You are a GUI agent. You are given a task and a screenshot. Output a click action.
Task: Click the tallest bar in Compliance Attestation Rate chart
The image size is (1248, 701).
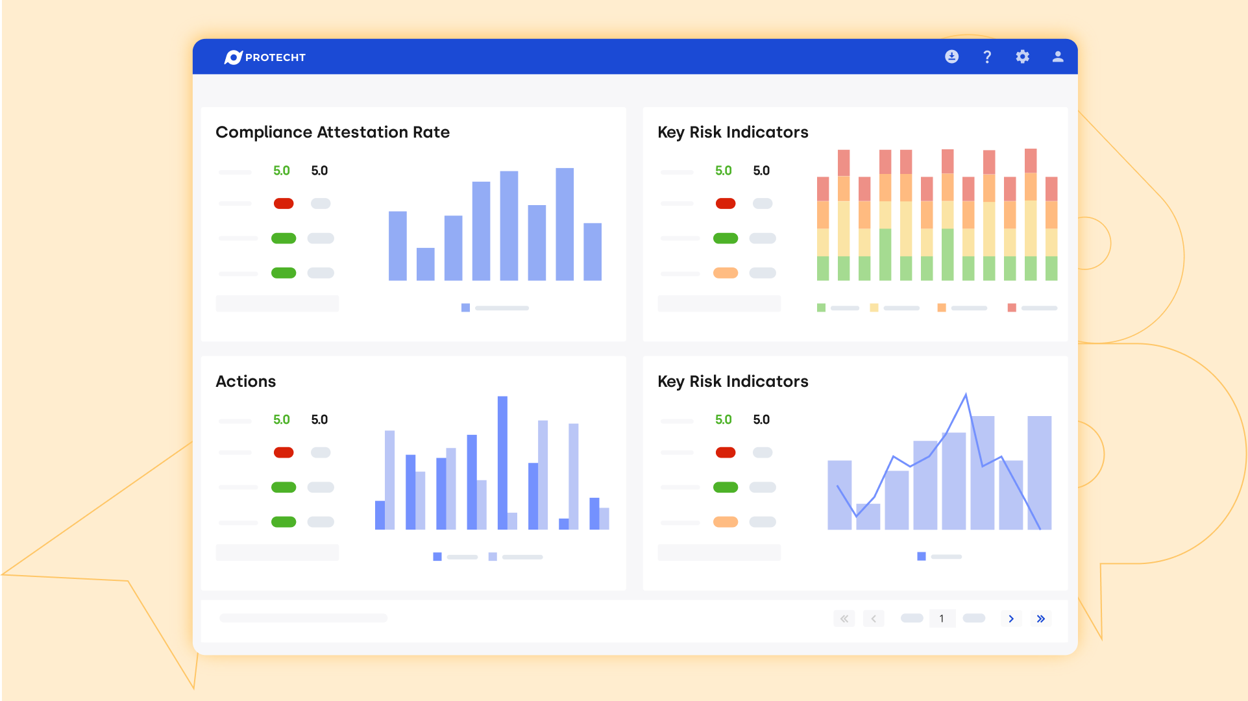pyautogui.click(x=563, y=223)
